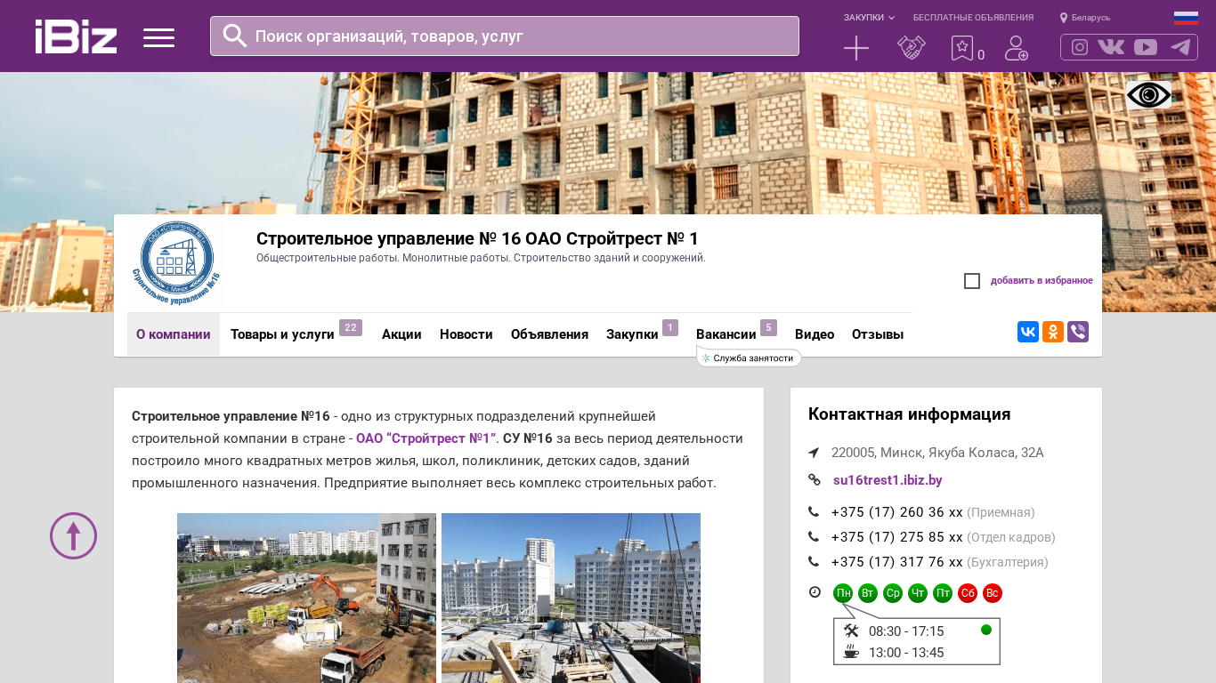Open the hamburger main menu
1216x683 pixels.
pos(158,37)
